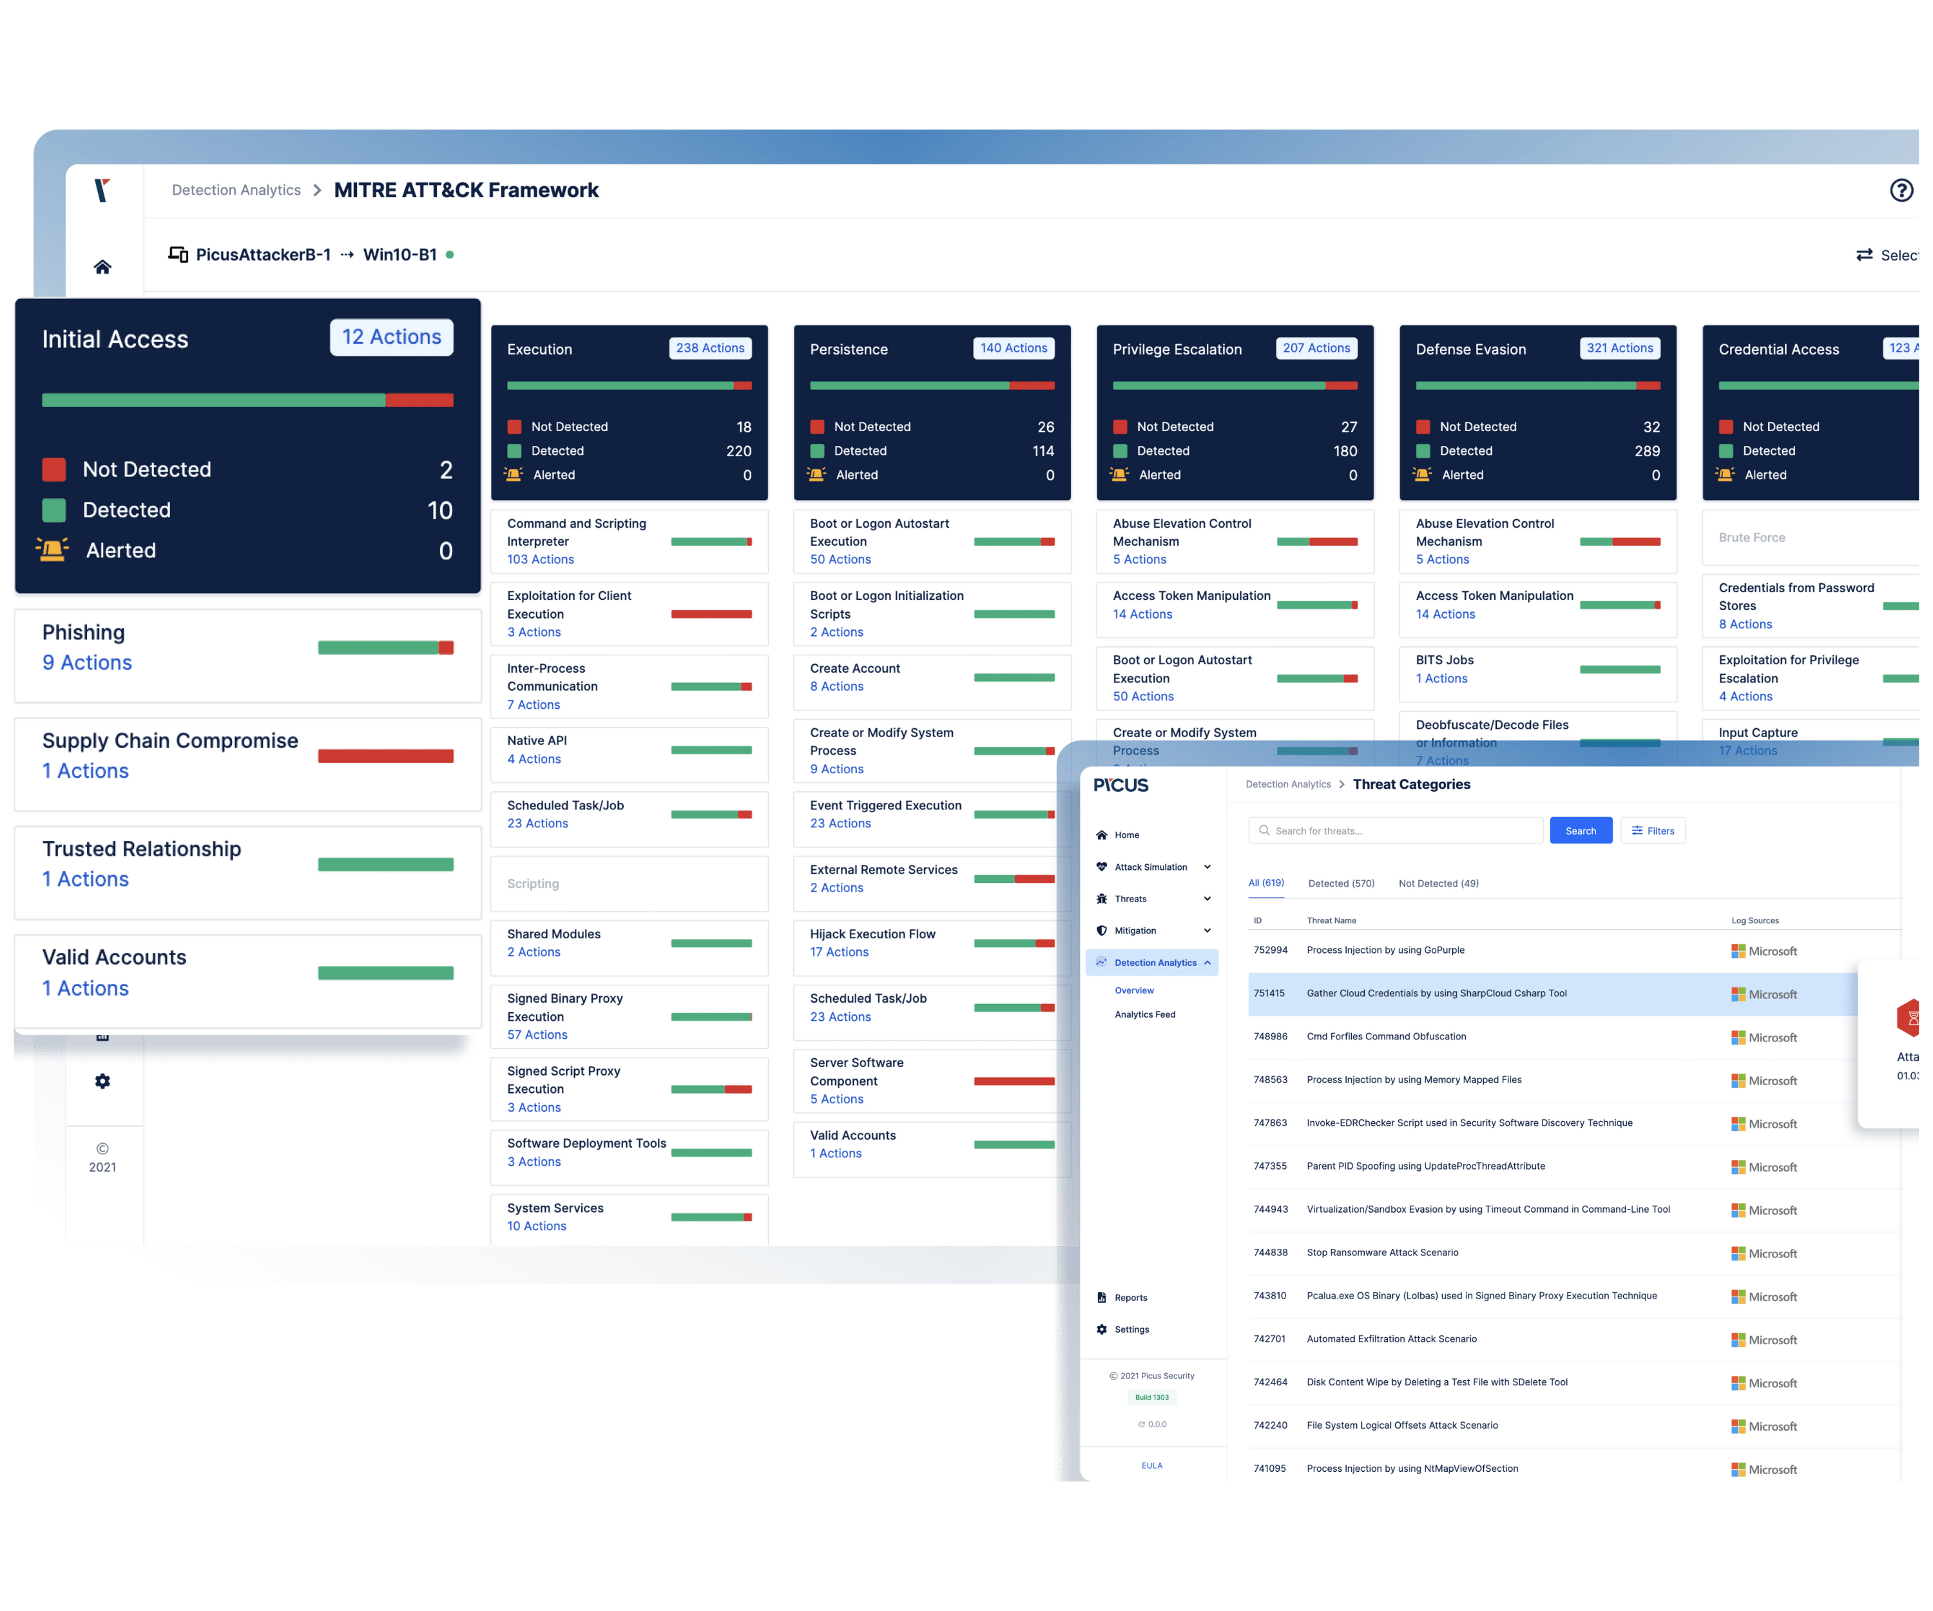Image resolution: width=1933 pixels, height=1611 pixels.
Task: Click the Settings gear icon
Action: [x=1102, y=1328]
